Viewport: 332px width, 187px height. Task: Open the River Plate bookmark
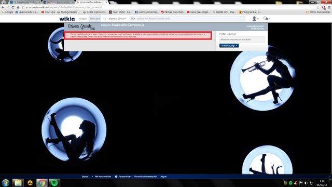[120, 12]
